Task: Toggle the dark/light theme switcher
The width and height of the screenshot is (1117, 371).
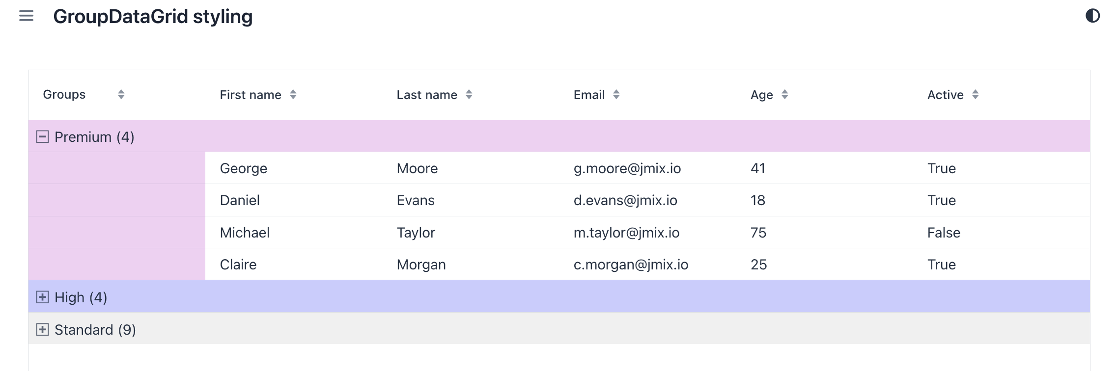Action: pyautogui.click(x=1092, y=16)
